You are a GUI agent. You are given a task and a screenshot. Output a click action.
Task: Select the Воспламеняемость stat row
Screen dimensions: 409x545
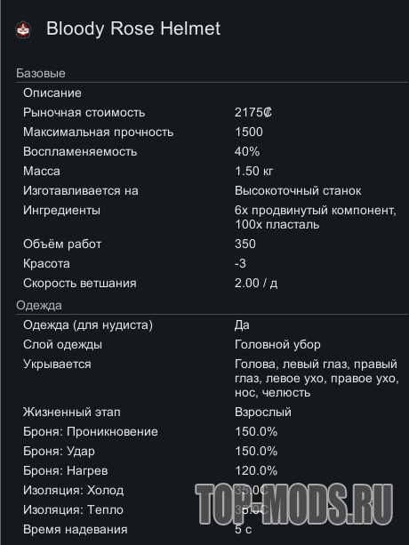coord(212,151)
